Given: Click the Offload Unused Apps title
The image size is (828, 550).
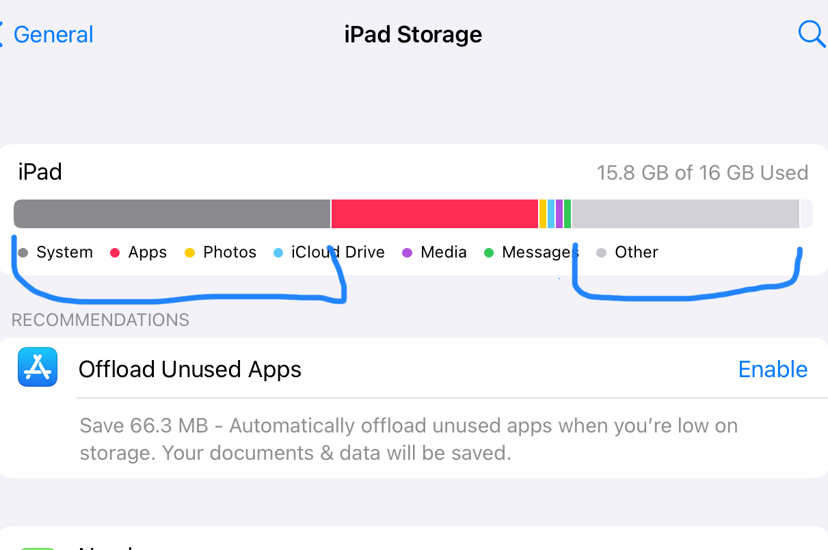Looking at the screenshot, I should (190, 370).
